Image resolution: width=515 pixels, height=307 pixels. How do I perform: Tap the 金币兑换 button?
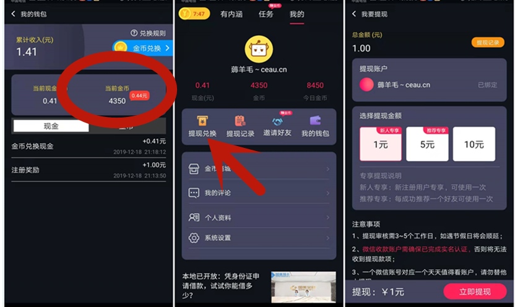[143, 48]
